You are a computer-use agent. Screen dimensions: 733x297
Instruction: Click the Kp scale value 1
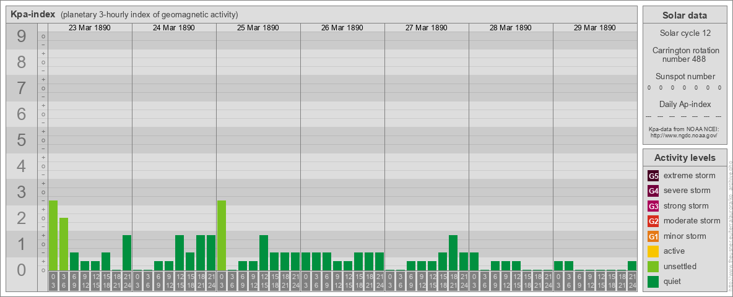22,244
